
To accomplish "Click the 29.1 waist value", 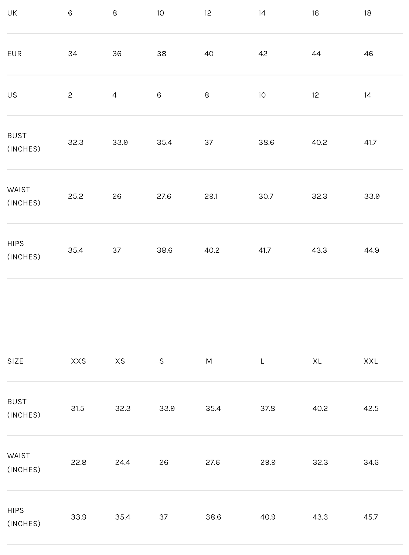I will click(211, 197).
